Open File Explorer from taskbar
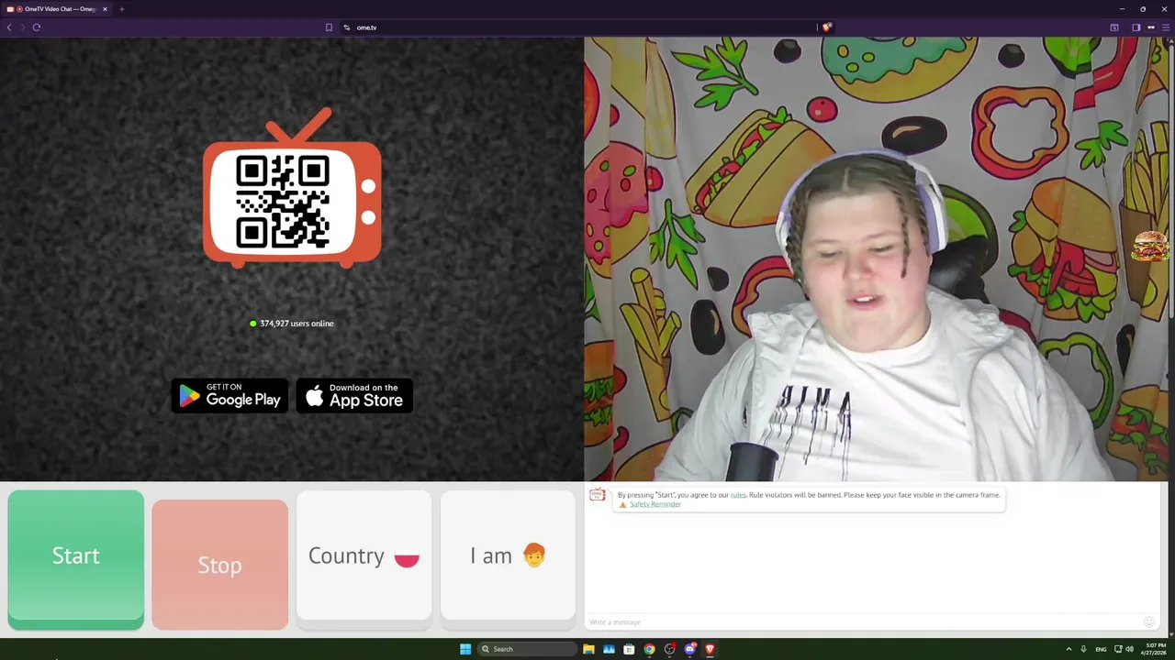This screenshot has width=1175, height=660. click(588, 649)
